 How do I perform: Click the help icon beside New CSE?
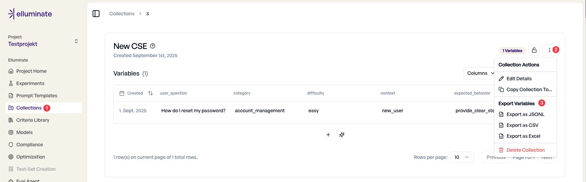pos(153,46)
